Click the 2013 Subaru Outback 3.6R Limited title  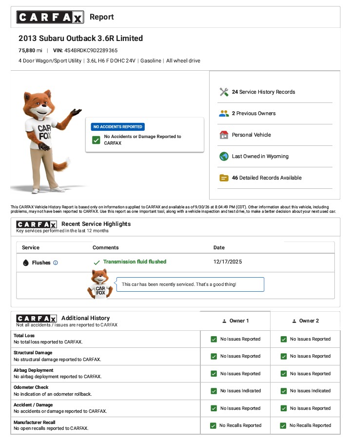pyautogui.click(x=80, y=38)
